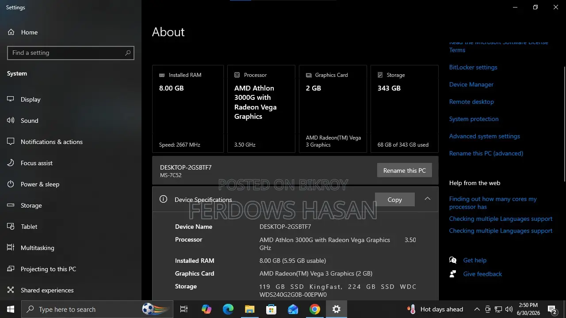Open Google Chrome from taskbar
Screen dimensions: 566x318
pyautogui.click(x=315, y=309)
